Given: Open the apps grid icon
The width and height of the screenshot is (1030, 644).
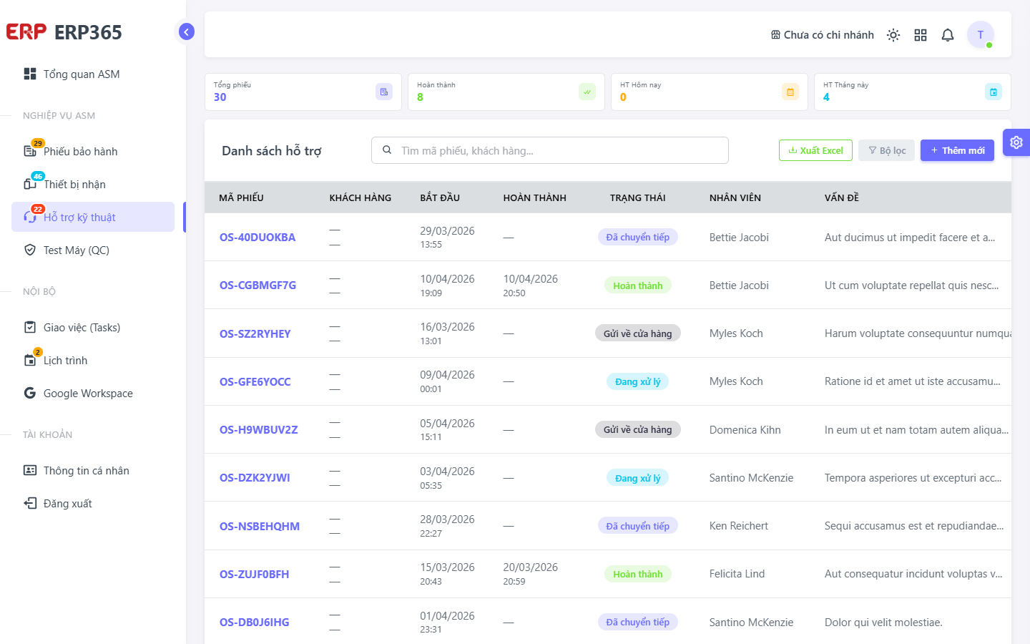Looking at the screenshot, I should tap(921, 35).
